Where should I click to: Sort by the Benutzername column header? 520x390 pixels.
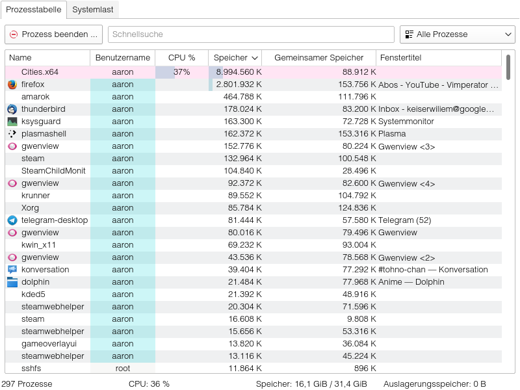click(123, 58)
